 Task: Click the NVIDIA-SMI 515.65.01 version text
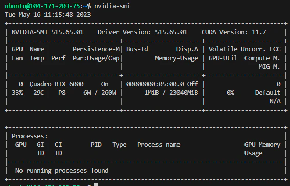tap(48, 32)
